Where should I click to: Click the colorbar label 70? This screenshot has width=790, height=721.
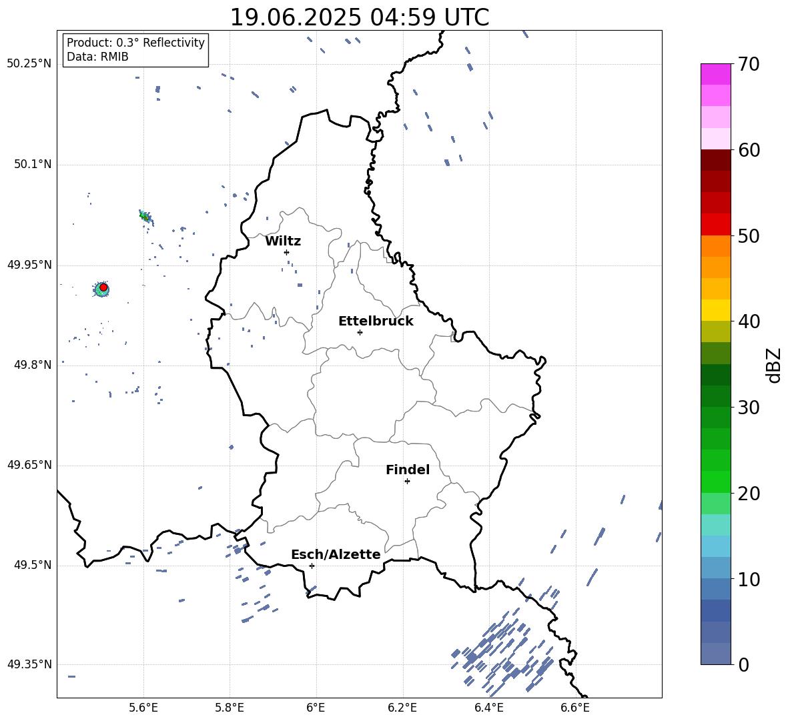pos(749,65)
